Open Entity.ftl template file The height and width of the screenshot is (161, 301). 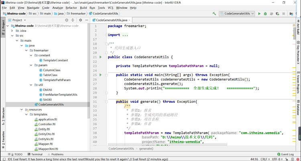coord(44,129)
